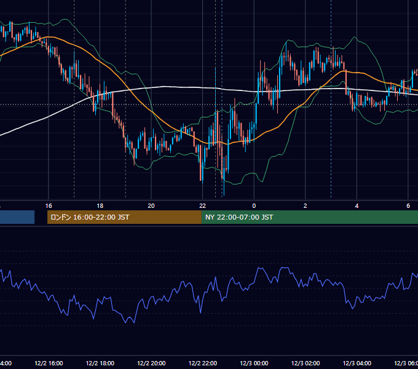Click hour label 0 on price chart axis

click(254, 206)
